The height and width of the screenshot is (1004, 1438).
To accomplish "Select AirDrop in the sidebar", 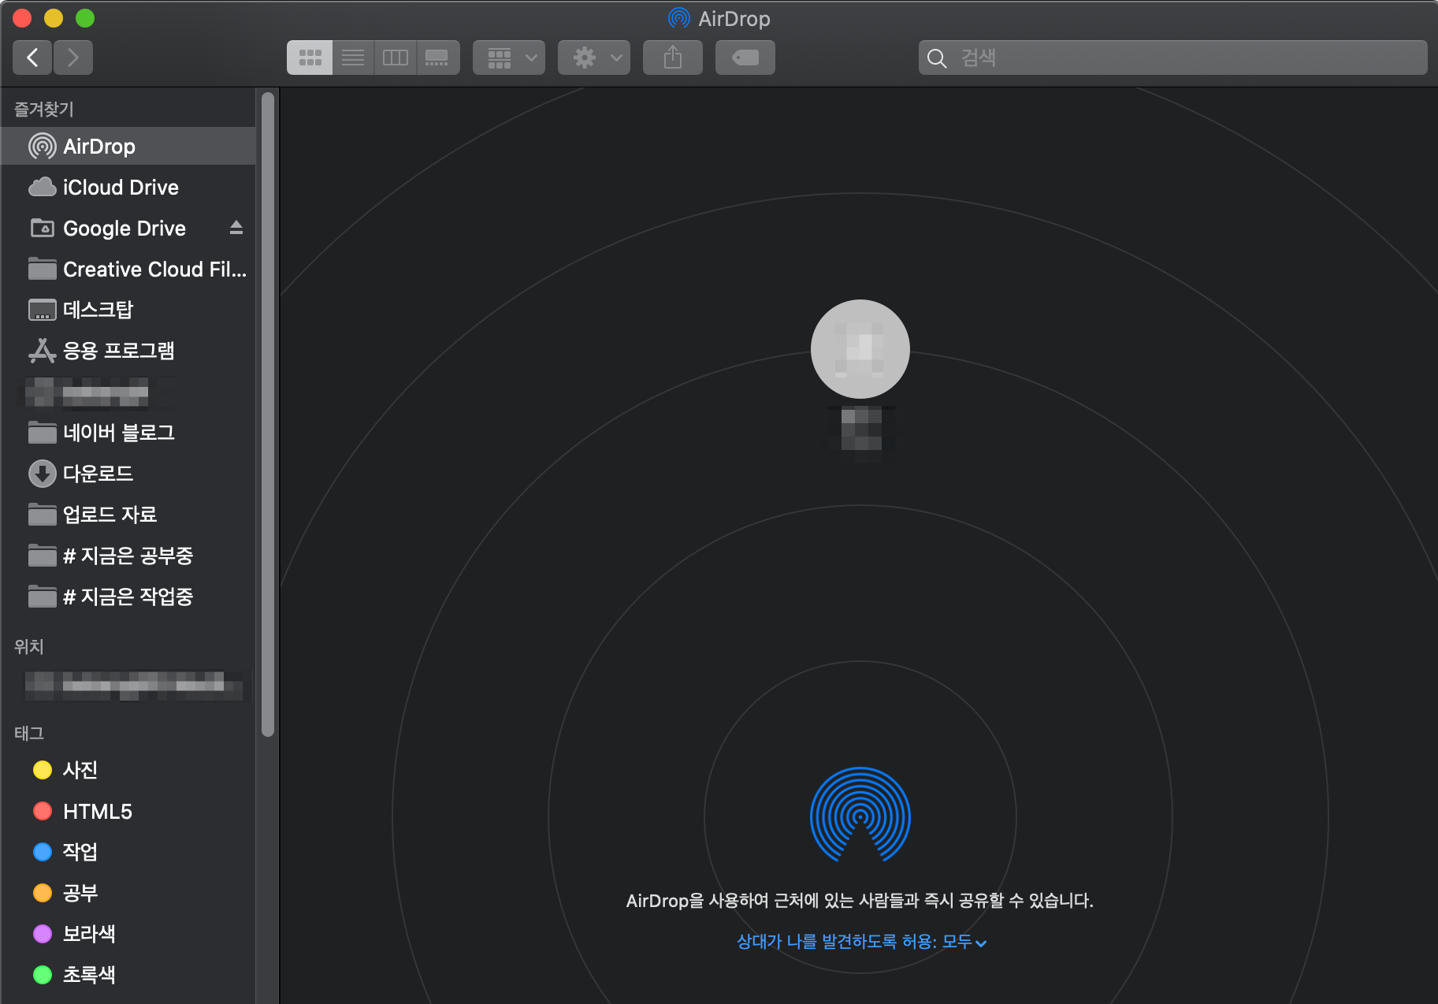I will tap(128, 146).
